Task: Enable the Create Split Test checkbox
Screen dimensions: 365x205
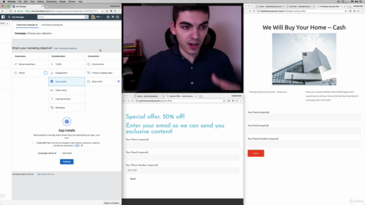Action: 33,143
